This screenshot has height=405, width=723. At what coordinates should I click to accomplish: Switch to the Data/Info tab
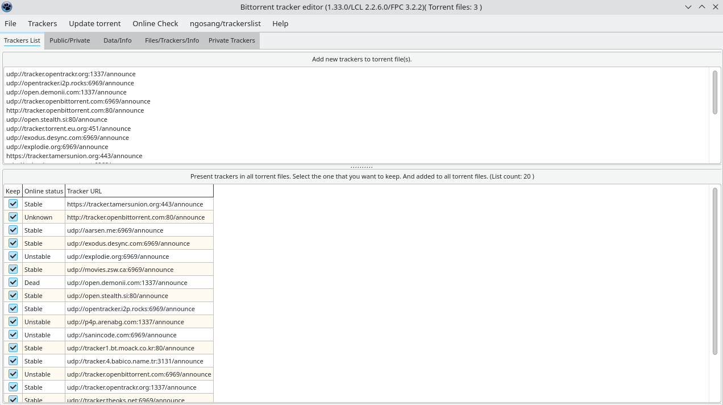[117, 40]
